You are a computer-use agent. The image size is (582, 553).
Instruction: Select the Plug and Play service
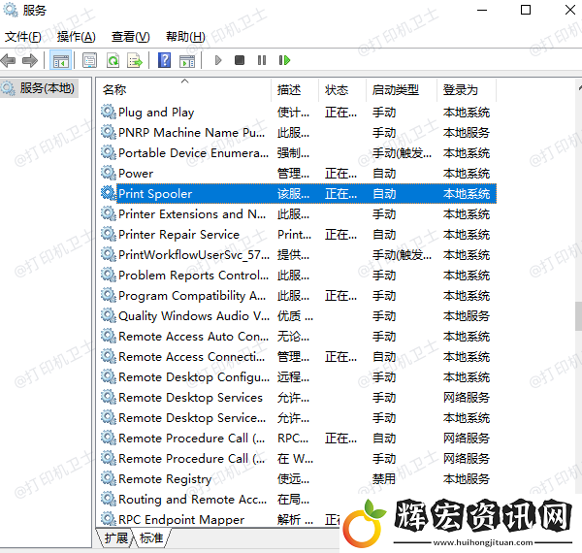click(x=156, y=113)
